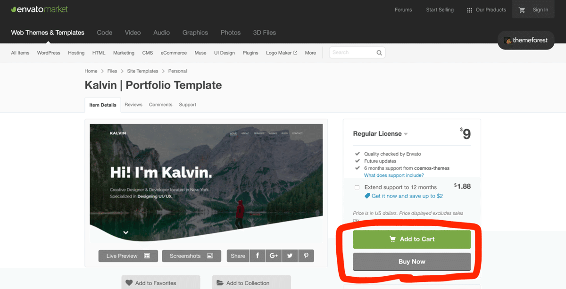Screen dimensions: 566x289
Task: Open the Logo Maker external link
Action: [x=282, y=53]
